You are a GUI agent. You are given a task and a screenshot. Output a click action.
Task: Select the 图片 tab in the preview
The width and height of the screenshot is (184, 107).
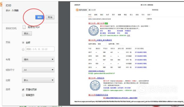113,15
